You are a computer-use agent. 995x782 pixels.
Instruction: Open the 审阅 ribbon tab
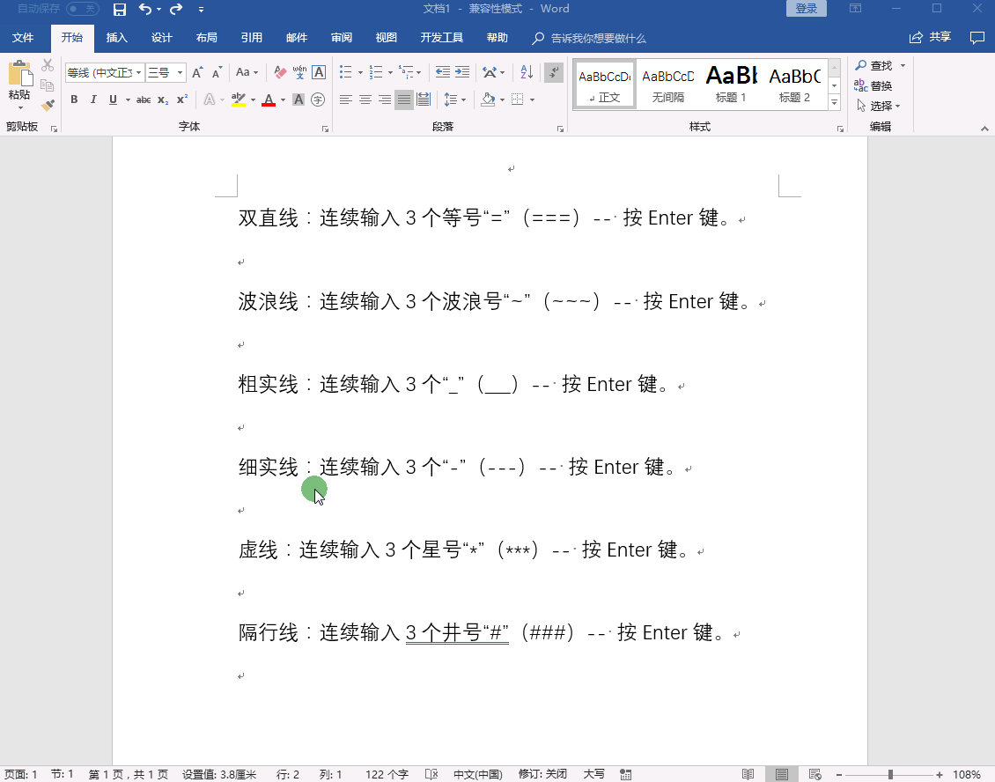tap(341, 37)
